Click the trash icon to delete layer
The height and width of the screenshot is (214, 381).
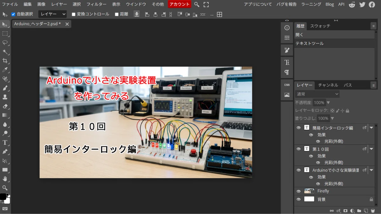(x=373, y=211)
